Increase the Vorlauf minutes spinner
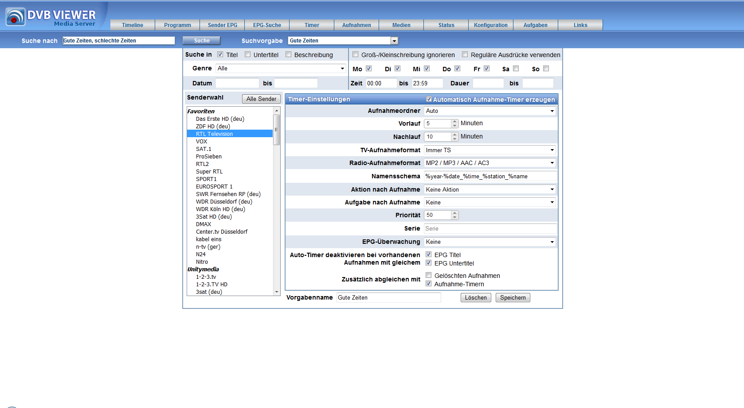This screenshot has width=744, height=408. [x=454, y=121]
